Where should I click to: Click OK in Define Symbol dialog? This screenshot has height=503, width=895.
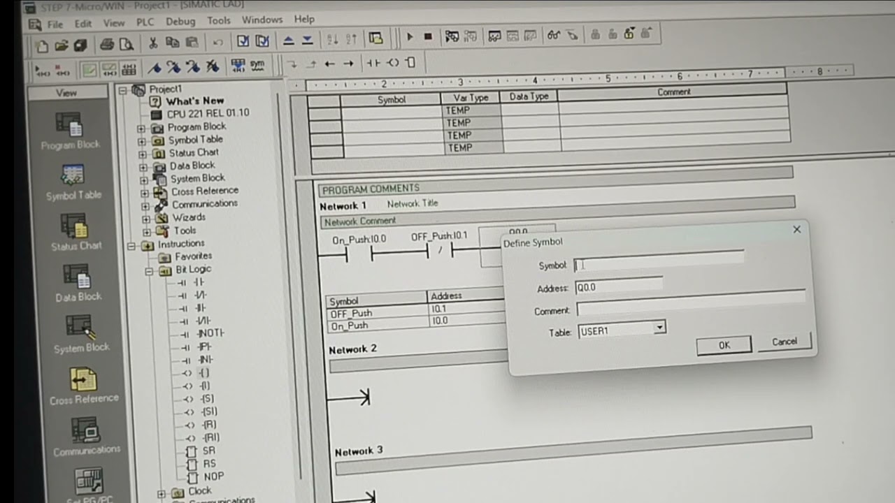[724, 345]
